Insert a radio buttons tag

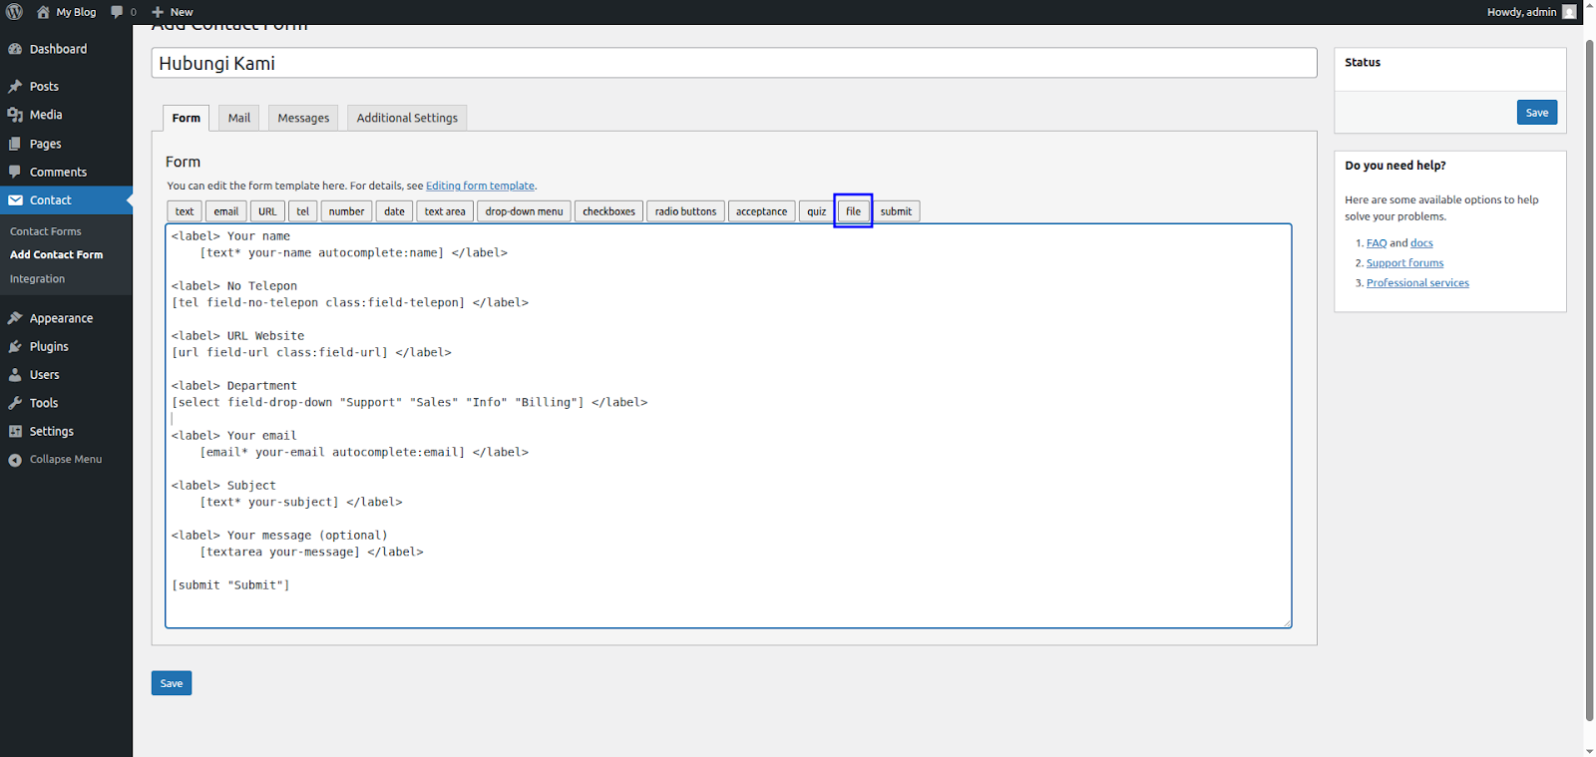tap(685, 211)
